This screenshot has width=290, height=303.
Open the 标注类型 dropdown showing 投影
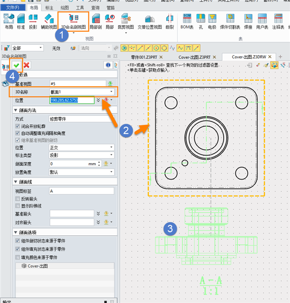click(82, 155)
